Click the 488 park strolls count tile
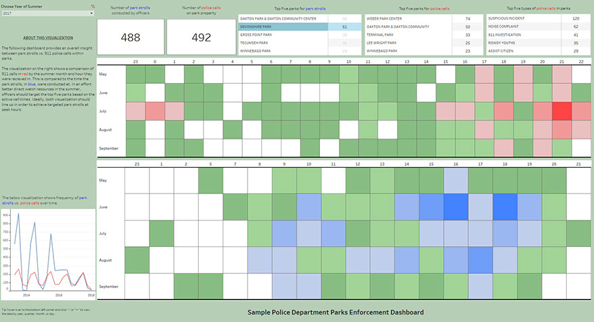Viewport: 594px width, 322px height. coord(131,38)
